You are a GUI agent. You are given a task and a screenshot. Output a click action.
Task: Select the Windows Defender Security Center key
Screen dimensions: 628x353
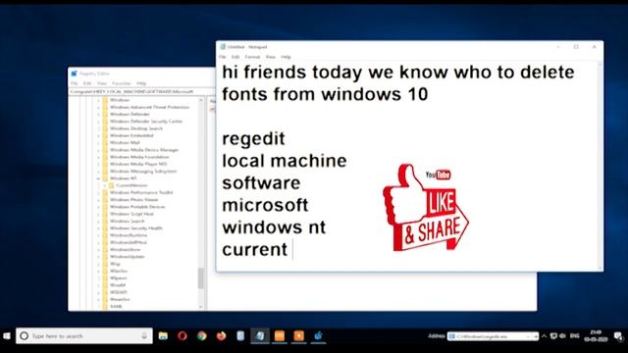[146, 122]
